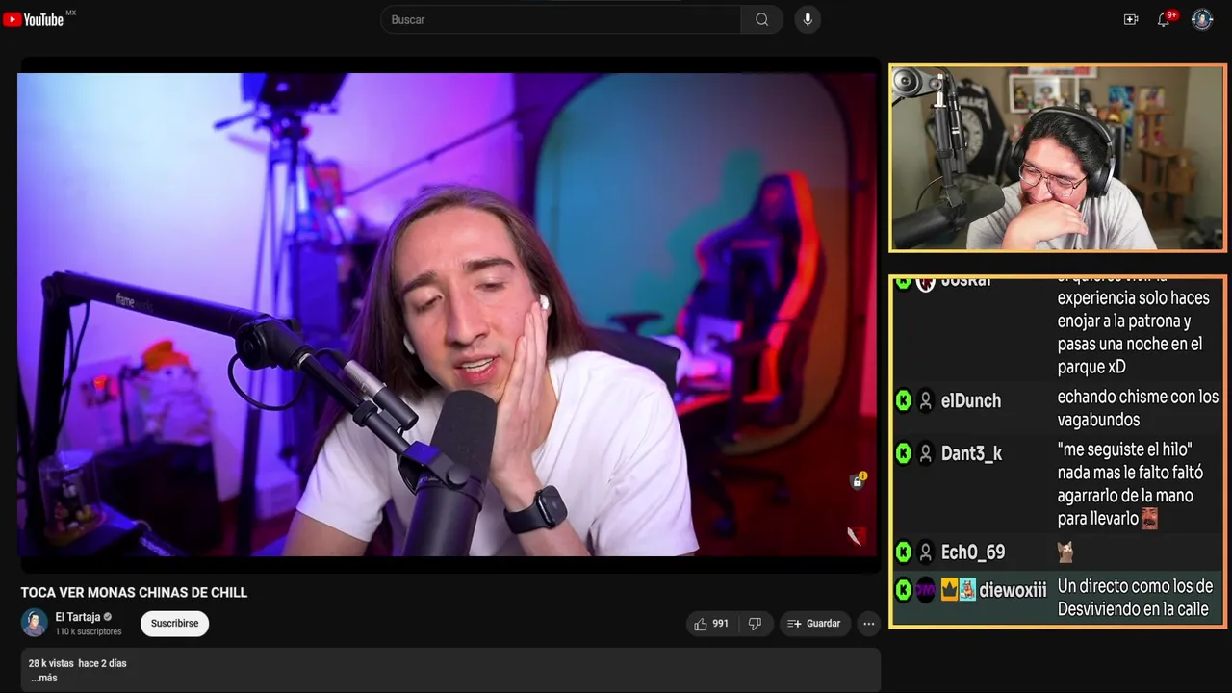Open the Create video menu icon
1232x693 pixels.
pos(1131,19)
